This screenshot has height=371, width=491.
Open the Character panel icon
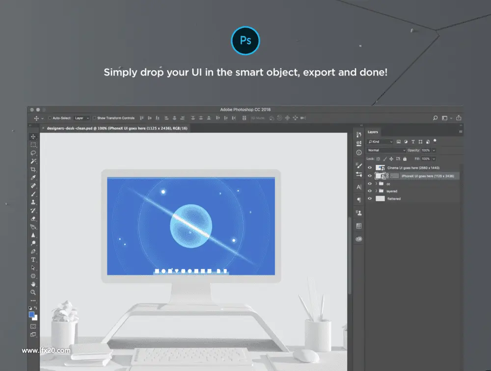click(359, 187)
